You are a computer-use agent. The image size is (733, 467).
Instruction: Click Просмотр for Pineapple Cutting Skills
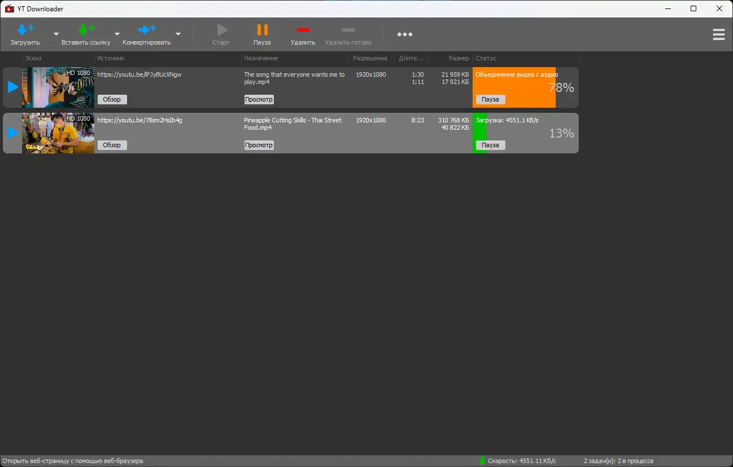point(259,145)
